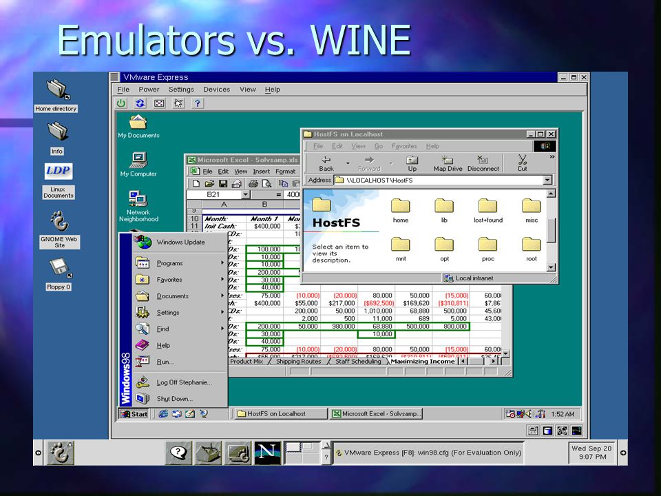Open the GNOME Web Site icon
The width and height of the screenshot is (661, 496).
(59, 229)
